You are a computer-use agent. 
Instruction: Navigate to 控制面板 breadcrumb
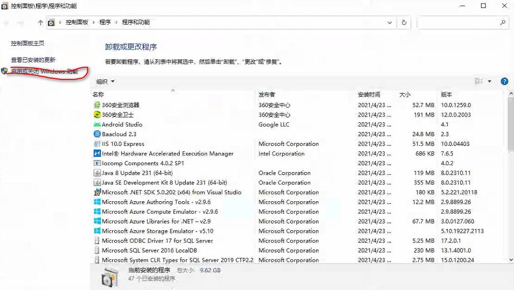coord(77,22)
